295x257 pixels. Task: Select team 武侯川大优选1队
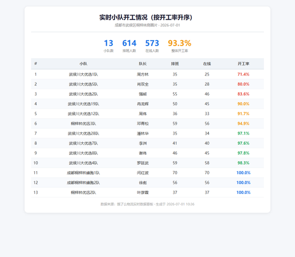(83, 74)
